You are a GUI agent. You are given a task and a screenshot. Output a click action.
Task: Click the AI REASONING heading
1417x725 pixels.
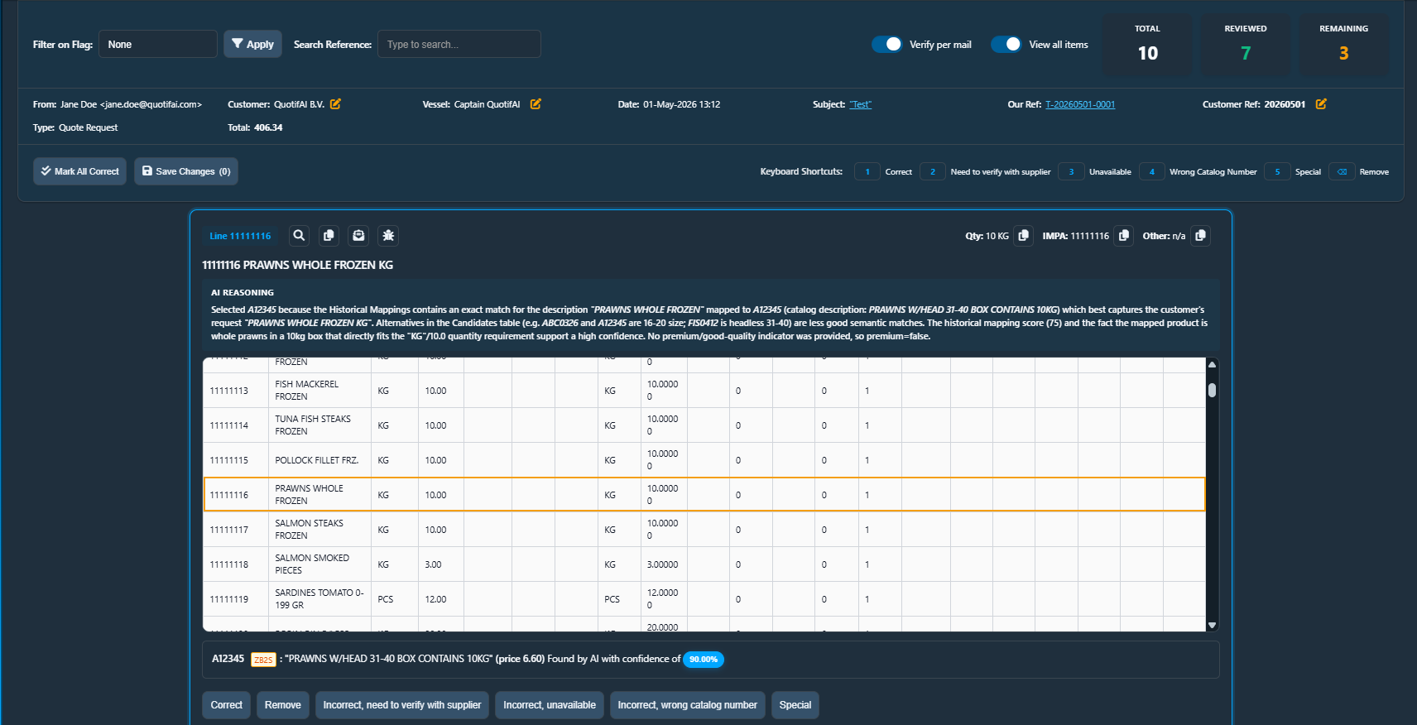pyautogui.click(x=243, y=293)
